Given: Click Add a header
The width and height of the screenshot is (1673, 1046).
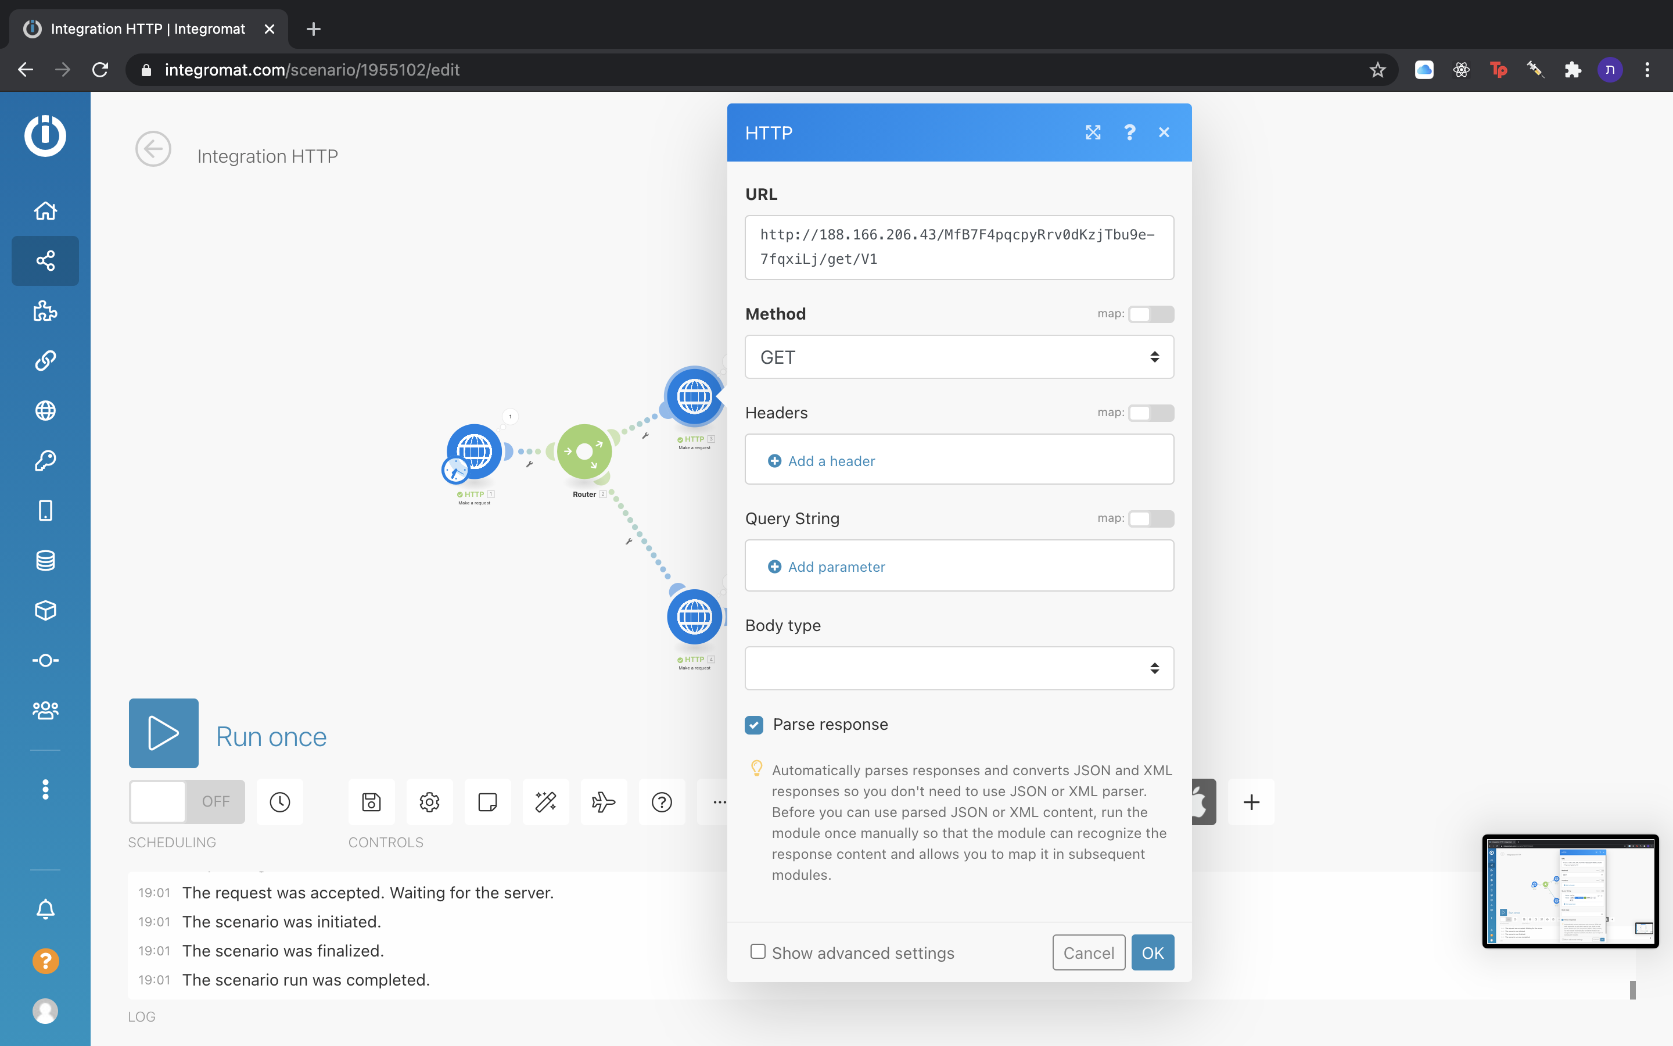Looking at the screenshot, I should point(821,461).
